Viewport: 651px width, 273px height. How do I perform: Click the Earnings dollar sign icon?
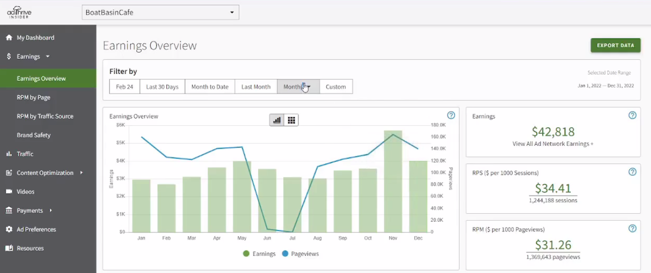pos(9,56)
